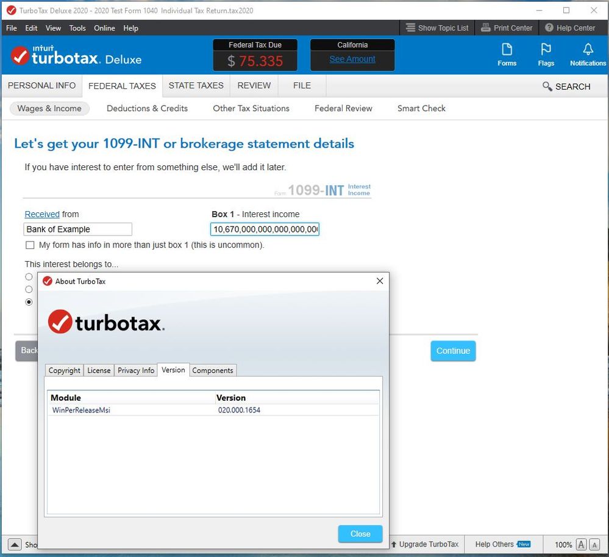Click the California 'See Amount' link
Screen dimensions: 609x557
click(x=352, y=59)
